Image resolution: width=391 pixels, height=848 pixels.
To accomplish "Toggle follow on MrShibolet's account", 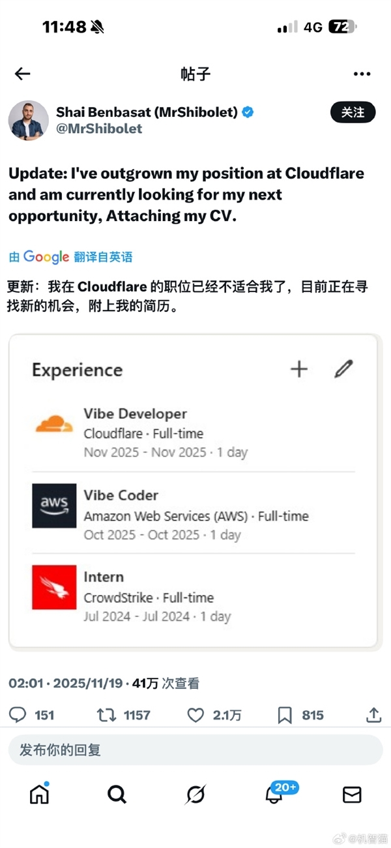I will 353,112.
